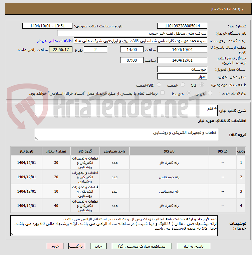Click the ردیف column header
Image resolution: width=252 pixels, height=255 pixels.
[x=241, y=151]
